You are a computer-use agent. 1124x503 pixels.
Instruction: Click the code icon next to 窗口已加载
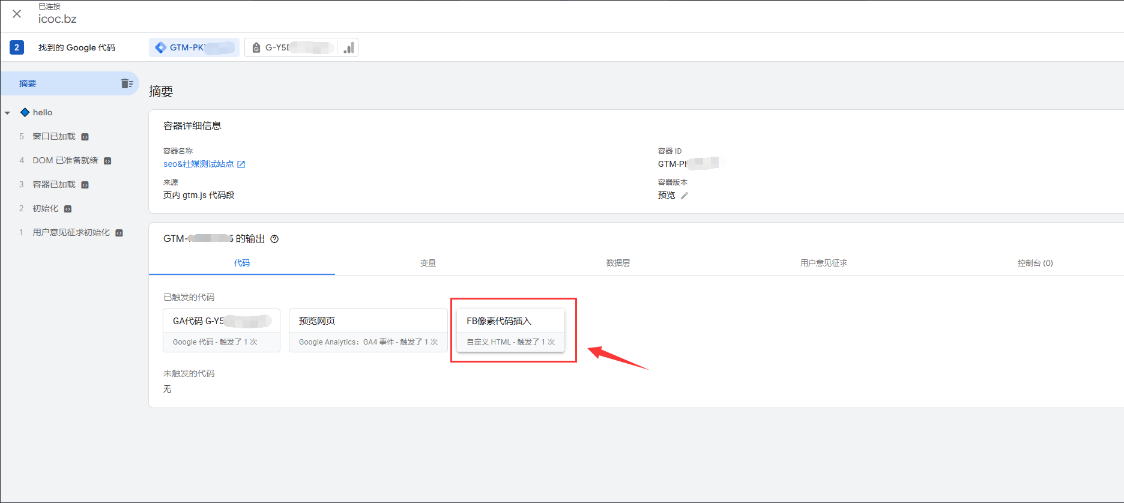pos(85,137)
